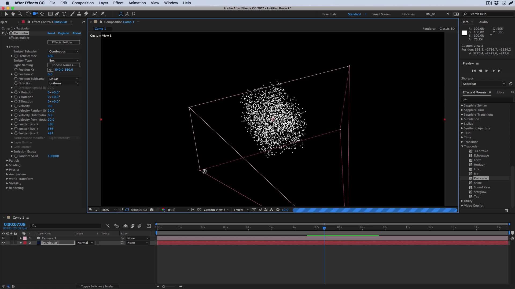Image resolution: width=515 pixels, height=289 pixels.
Task: Click the timeline zoom slider handle
Action: pos(164,286)
